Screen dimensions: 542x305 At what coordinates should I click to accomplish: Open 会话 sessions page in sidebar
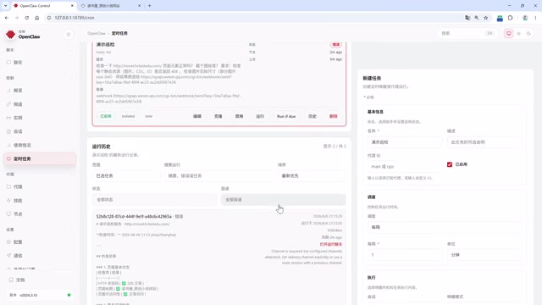[40, 131]
